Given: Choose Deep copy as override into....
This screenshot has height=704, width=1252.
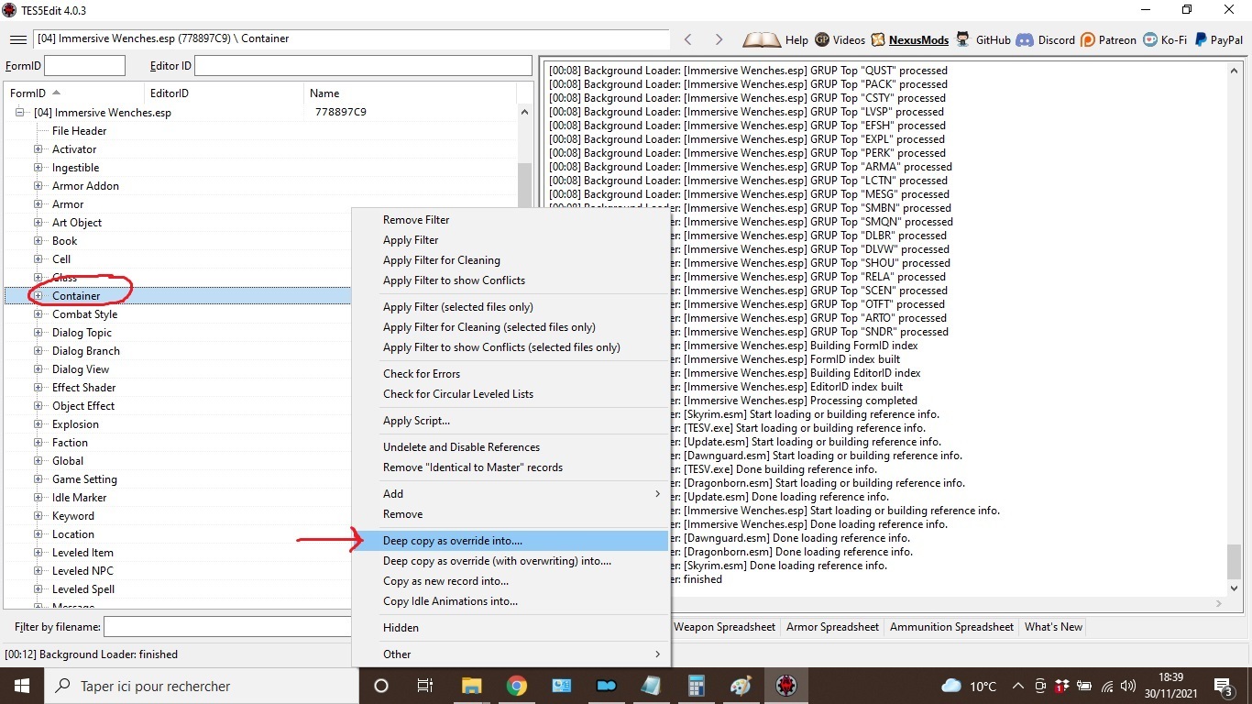Looking at the screenshot, I should coord(511,541).
